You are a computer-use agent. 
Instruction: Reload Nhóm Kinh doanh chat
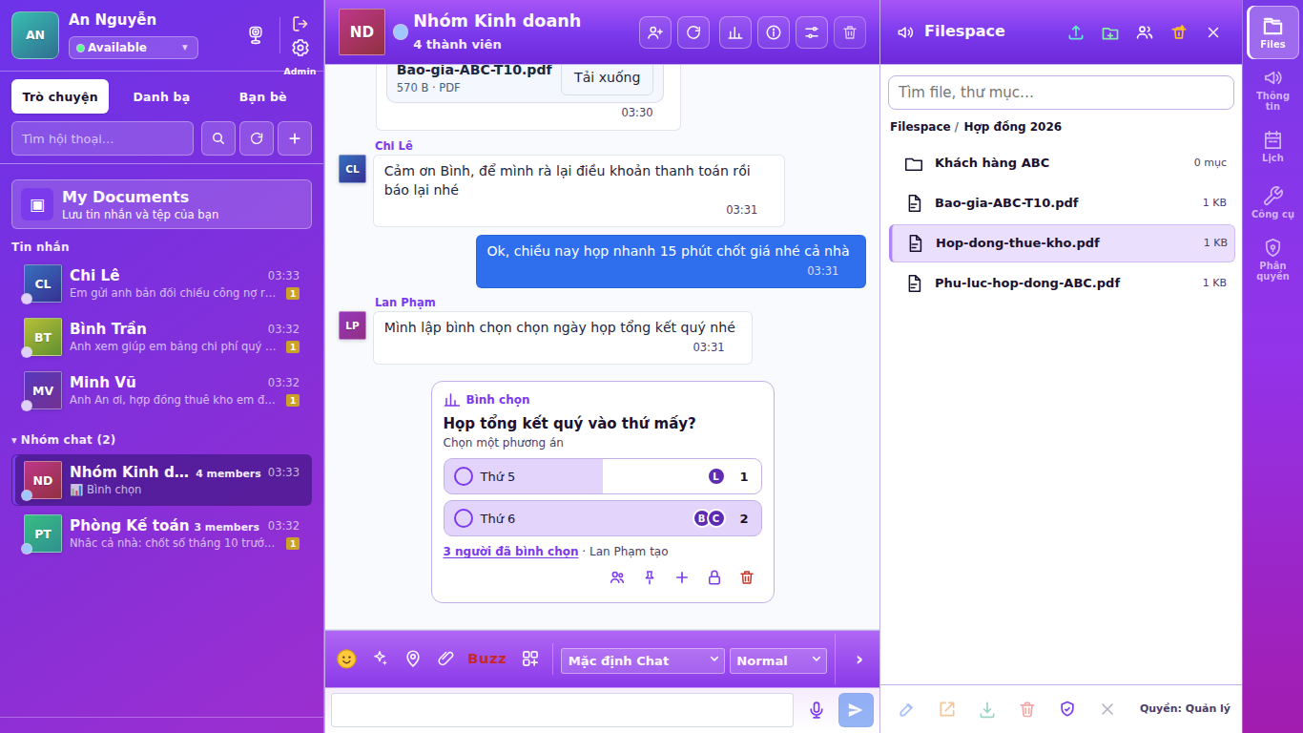693,32
